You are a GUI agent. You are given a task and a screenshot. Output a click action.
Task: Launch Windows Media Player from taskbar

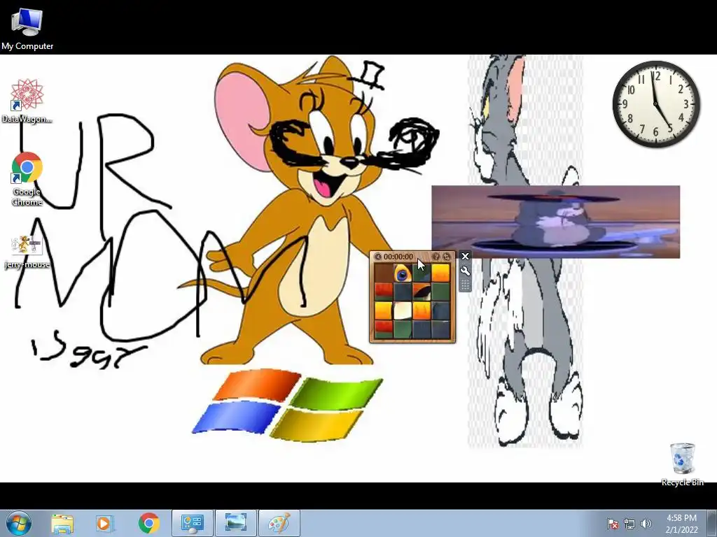pyautogui.click(x=104, y=524)
